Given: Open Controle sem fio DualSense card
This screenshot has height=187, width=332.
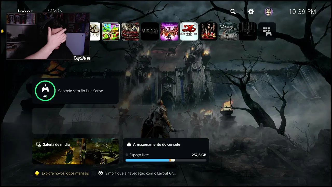Looking at the screenshot, I should (x=75, y=91).
